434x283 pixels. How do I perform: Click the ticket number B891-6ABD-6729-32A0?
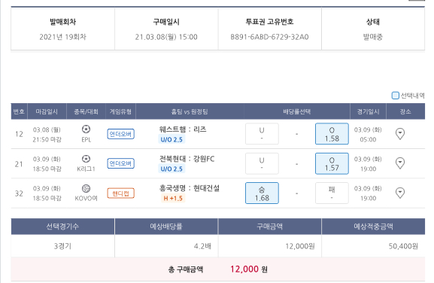click(x=269, y=37)
